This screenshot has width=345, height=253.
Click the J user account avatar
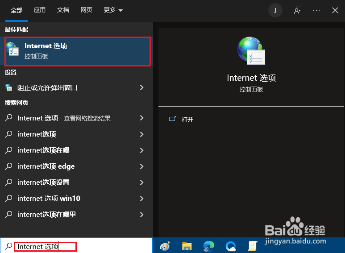275,10
